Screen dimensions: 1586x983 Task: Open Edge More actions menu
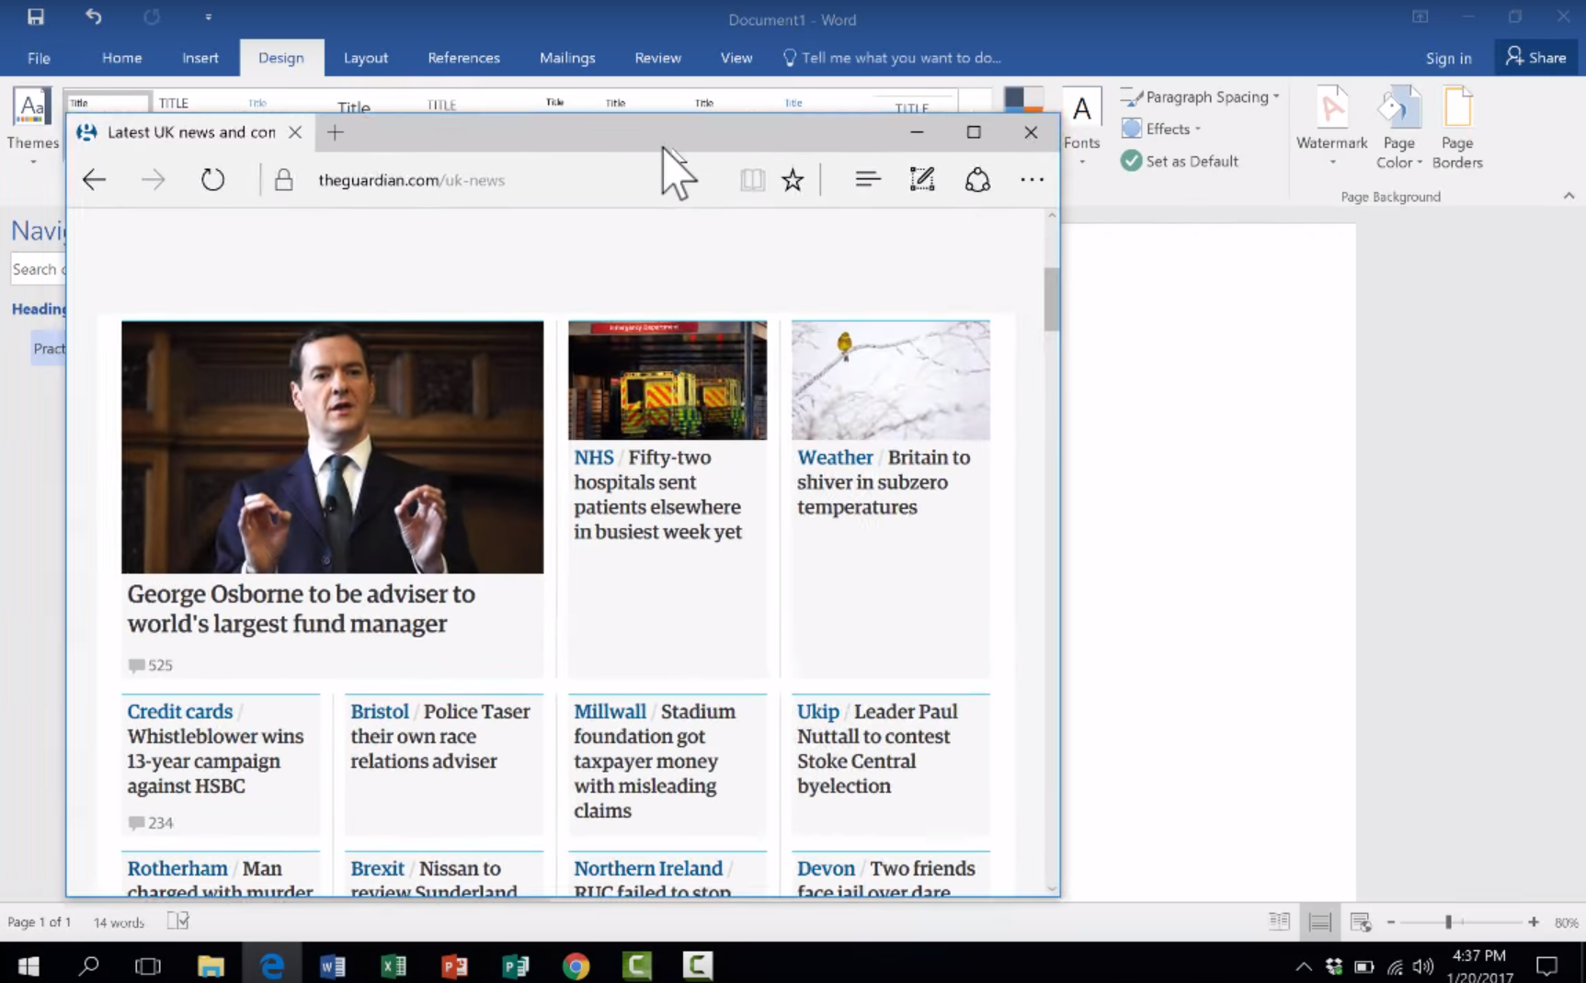(x=1032, y=179)
